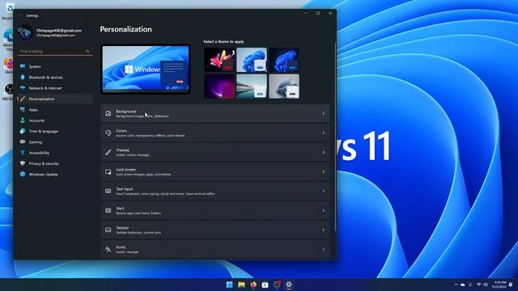The width and height of the screenshot is (518, 291).
Task: Open Privacy & security settings
Action: [x=55, y=163]
